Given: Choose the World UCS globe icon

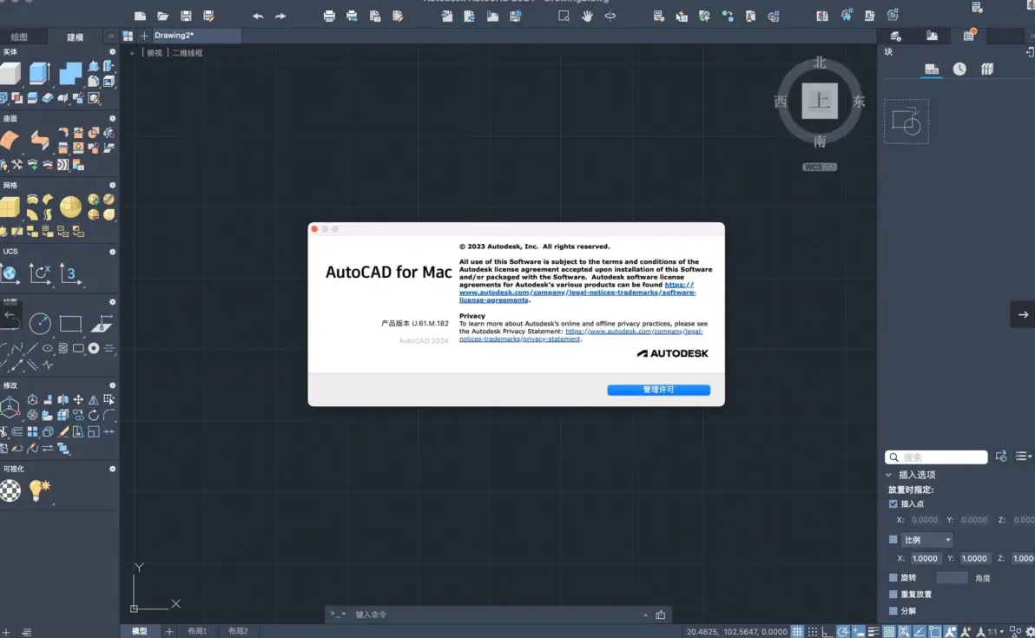Looking at the screenshot, I should (x=10, y=273).
